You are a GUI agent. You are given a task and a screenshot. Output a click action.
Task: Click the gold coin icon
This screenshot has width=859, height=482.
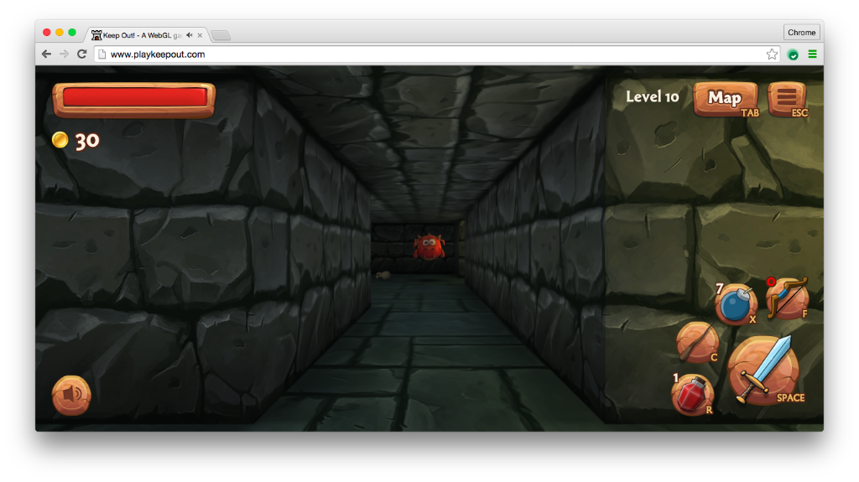60,140
